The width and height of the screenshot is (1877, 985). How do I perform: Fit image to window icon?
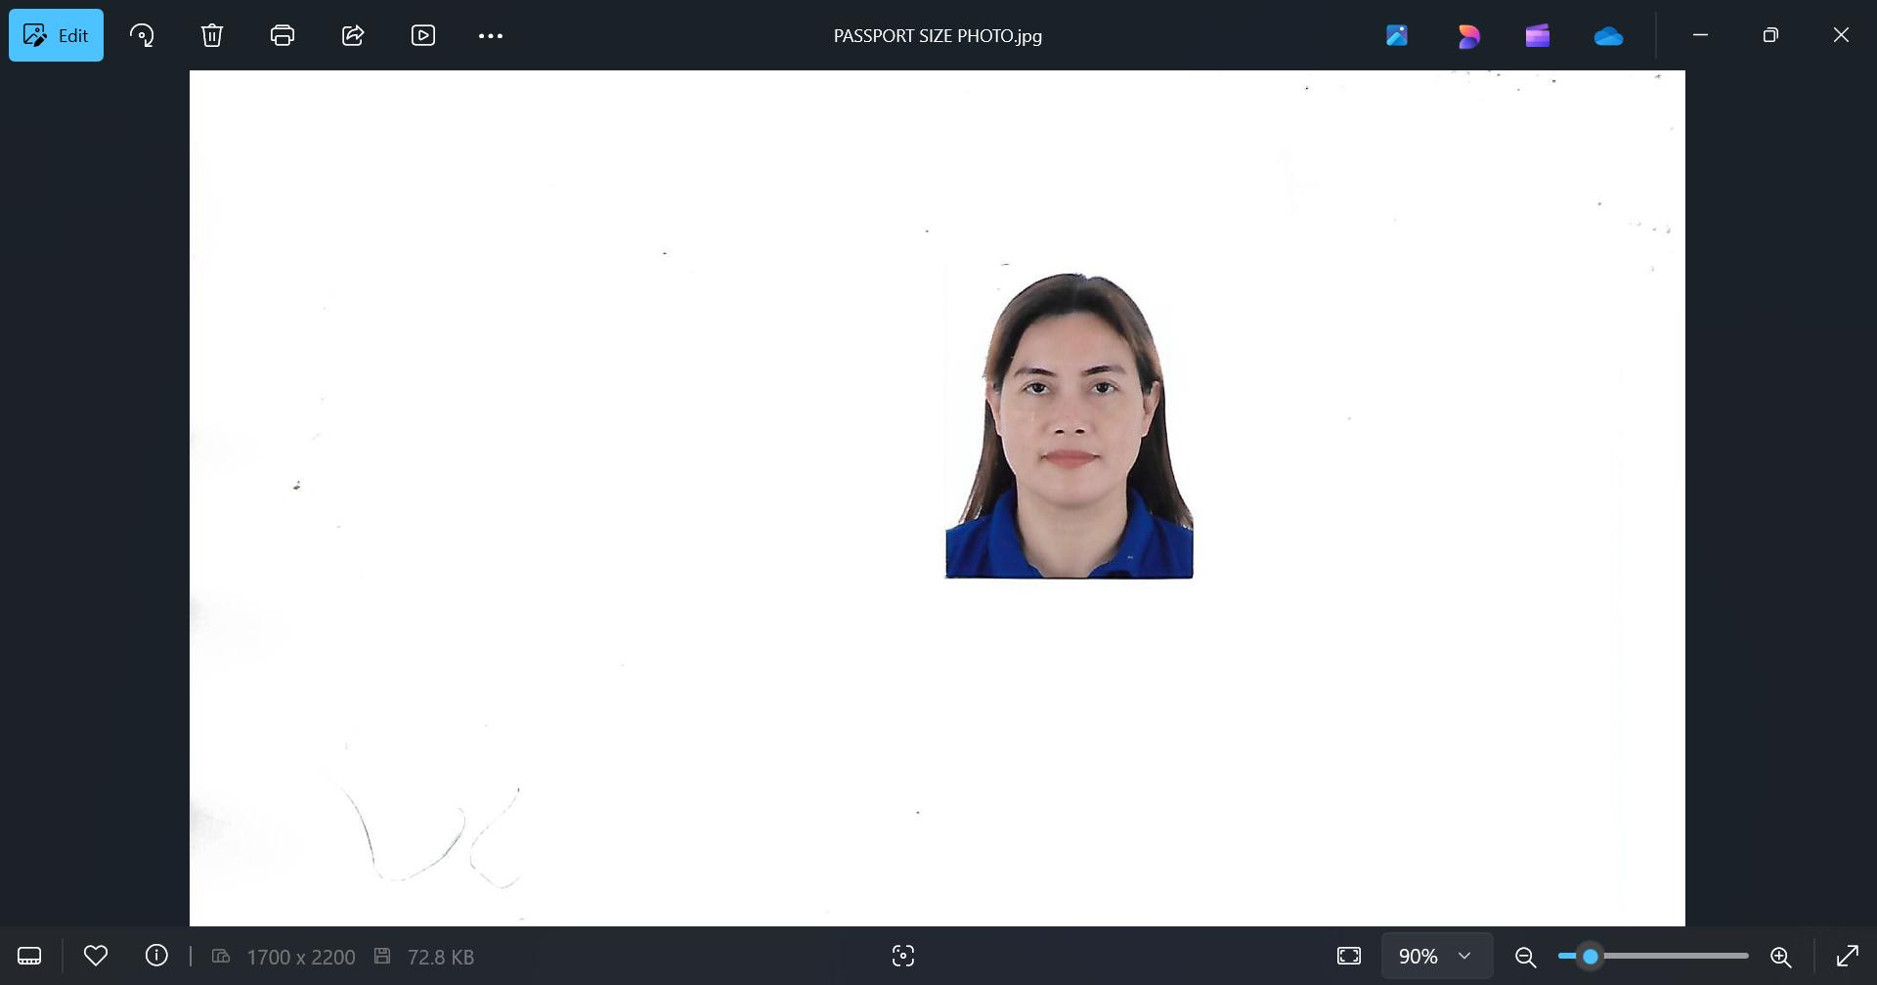tap(1349, 956)
